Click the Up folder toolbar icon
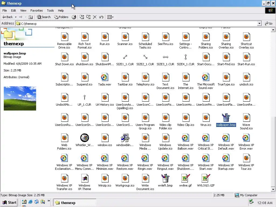 31,17
